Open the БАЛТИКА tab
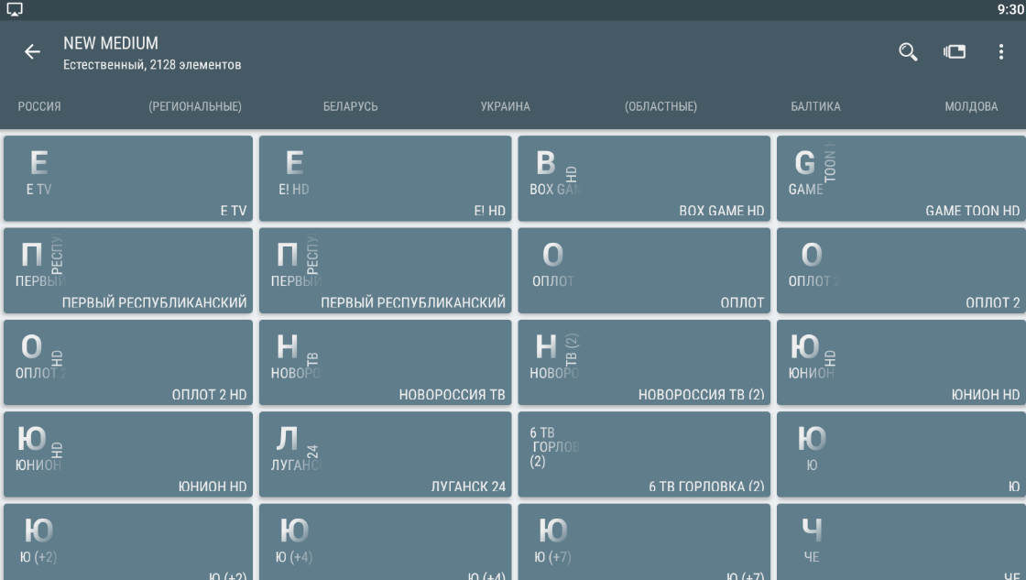The height and width of the screenshot is (580, 1026). click(815, 106)
